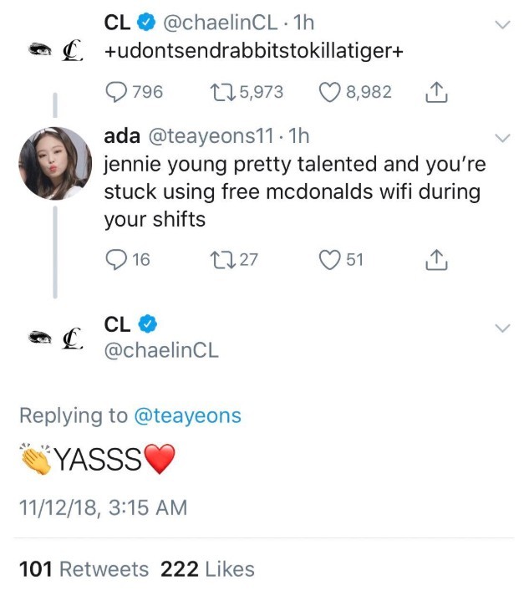Open ada's profile picture
This screenshot has width=529, height=596.
point(55,163)
